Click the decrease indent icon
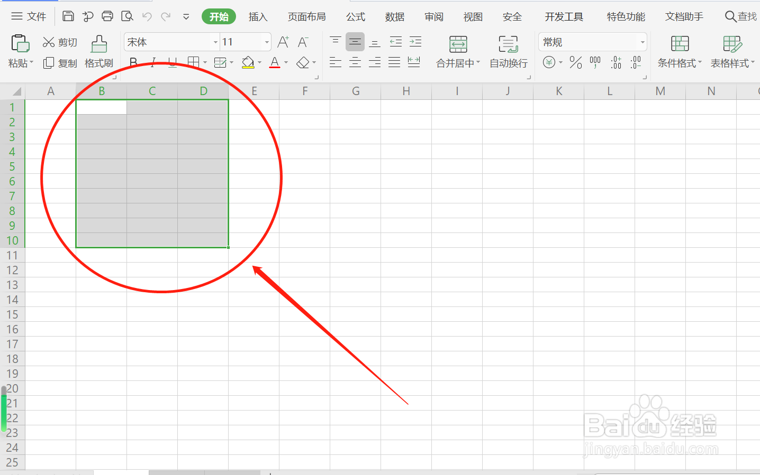This screenshot has width=760, height=475. [x=395, y=42]
